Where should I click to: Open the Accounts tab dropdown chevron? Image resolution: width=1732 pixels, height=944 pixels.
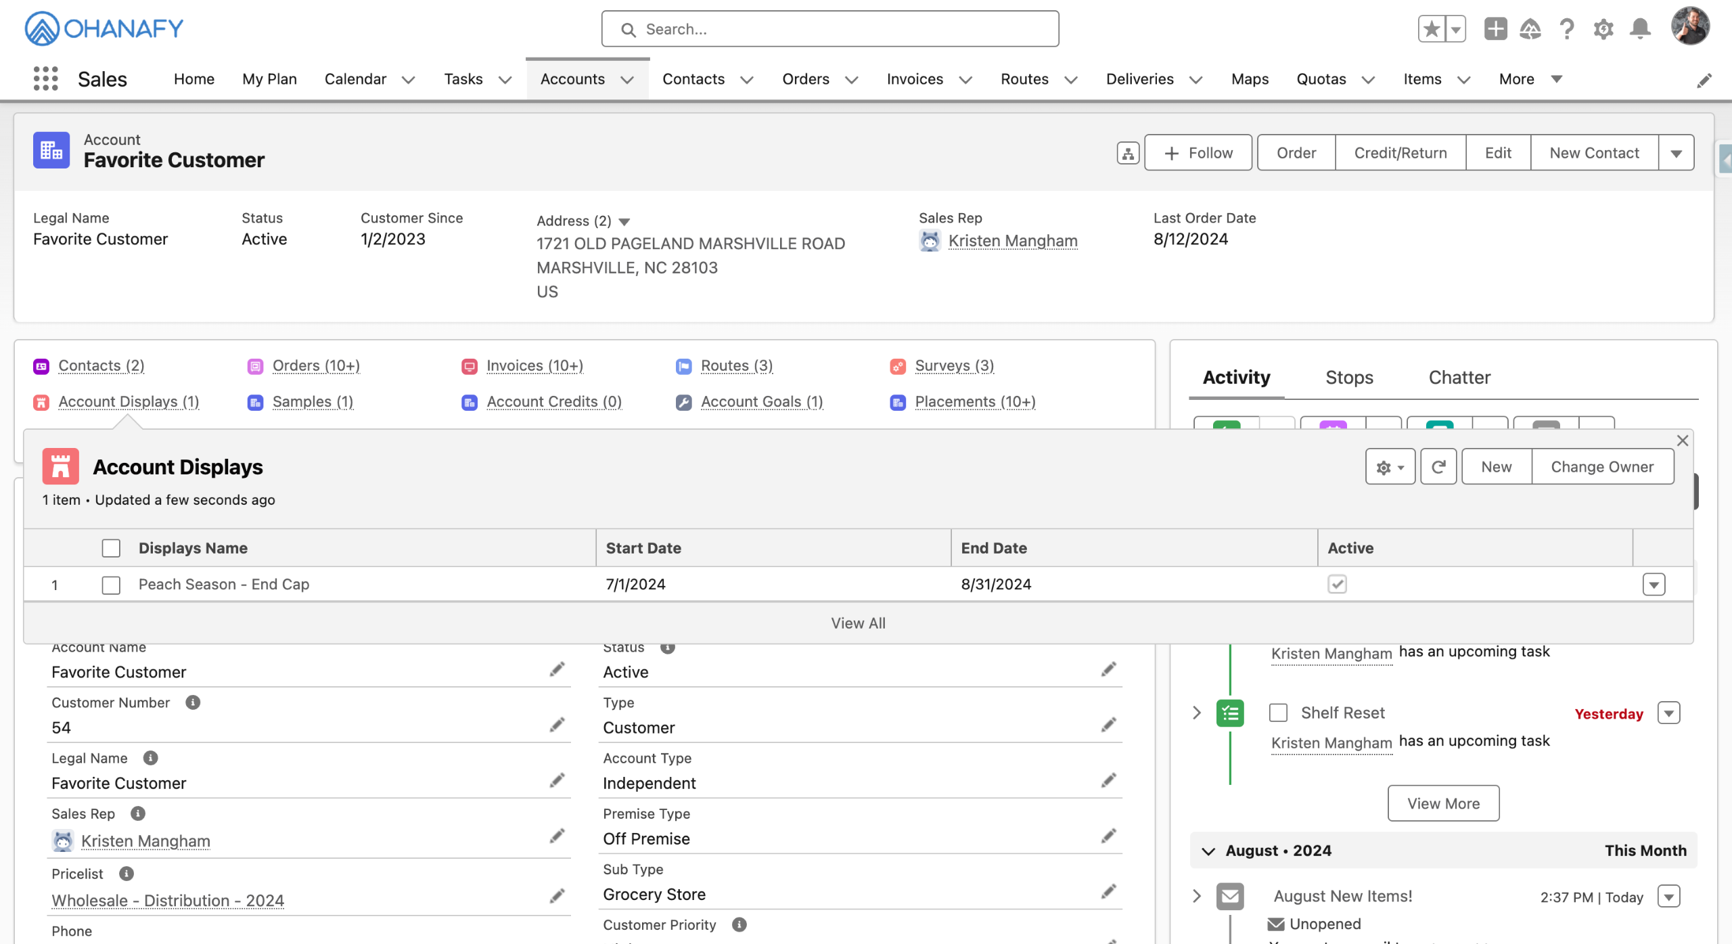click(627, 80)
